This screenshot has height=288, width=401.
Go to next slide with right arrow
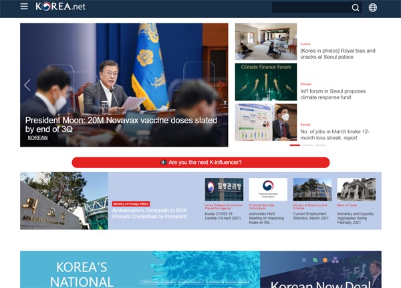tap(221, 85)
